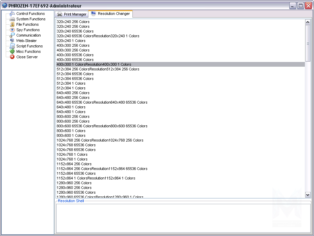Choose the first 800x600 256 Colors entry
The width and height of the screenshot is (314, 236).
point(73,116)
